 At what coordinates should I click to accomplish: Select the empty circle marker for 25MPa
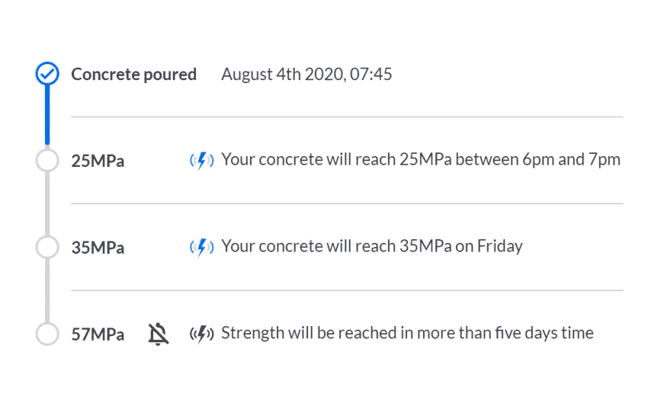(x=47, y=160)
